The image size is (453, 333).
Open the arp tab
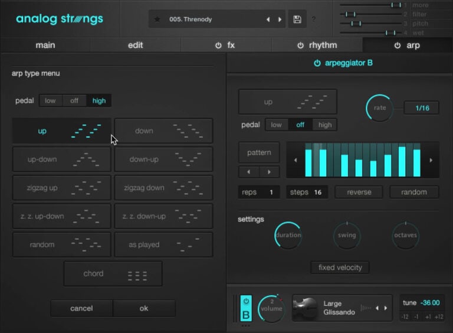408,45
